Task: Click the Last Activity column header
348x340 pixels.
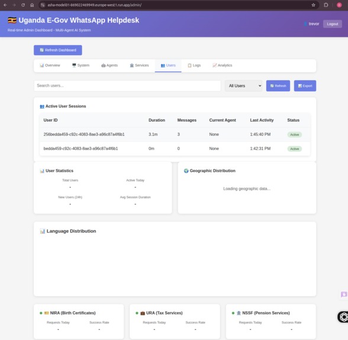Action: point(262,120)
